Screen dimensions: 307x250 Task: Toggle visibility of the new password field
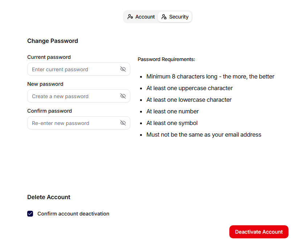pos(123,96)
